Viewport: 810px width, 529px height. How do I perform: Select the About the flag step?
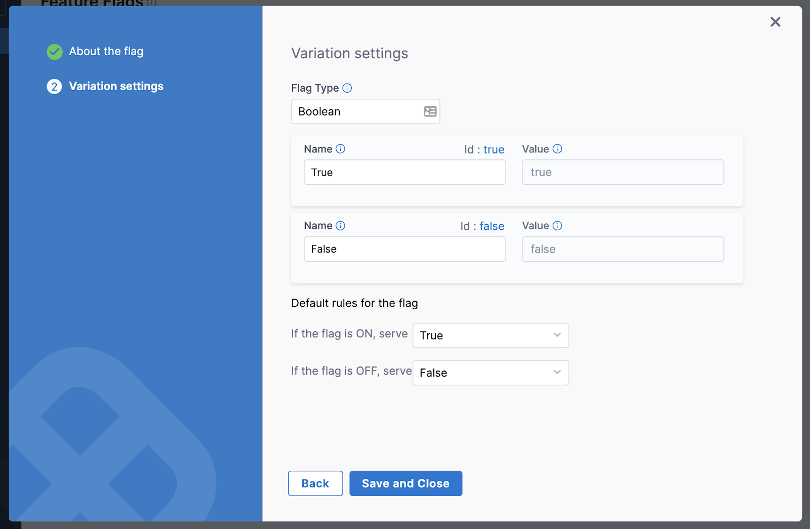[106, 51]
